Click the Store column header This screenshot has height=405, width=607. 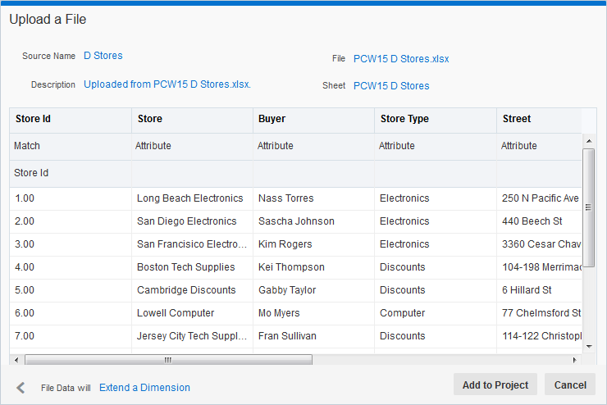click(192, 119)
